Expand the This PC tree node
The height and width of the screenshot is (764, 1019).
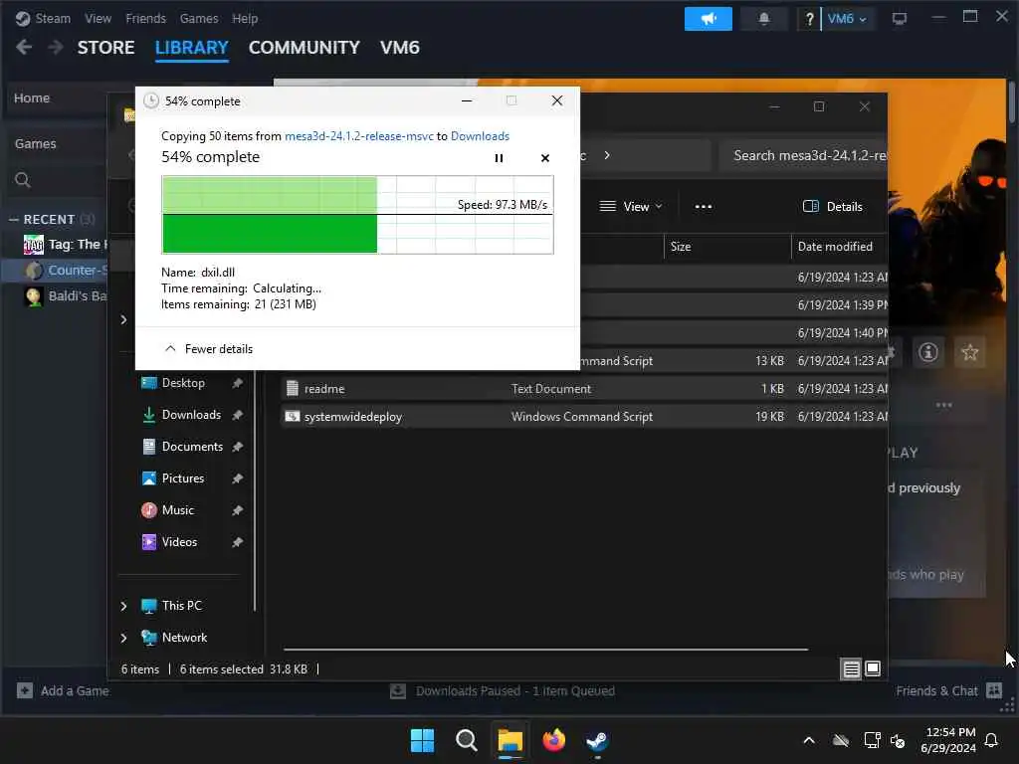click(123, 606)
